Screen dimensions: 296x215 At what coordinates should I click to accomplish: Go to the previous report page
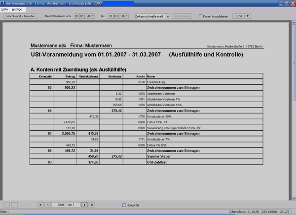[x=48, y=205]
